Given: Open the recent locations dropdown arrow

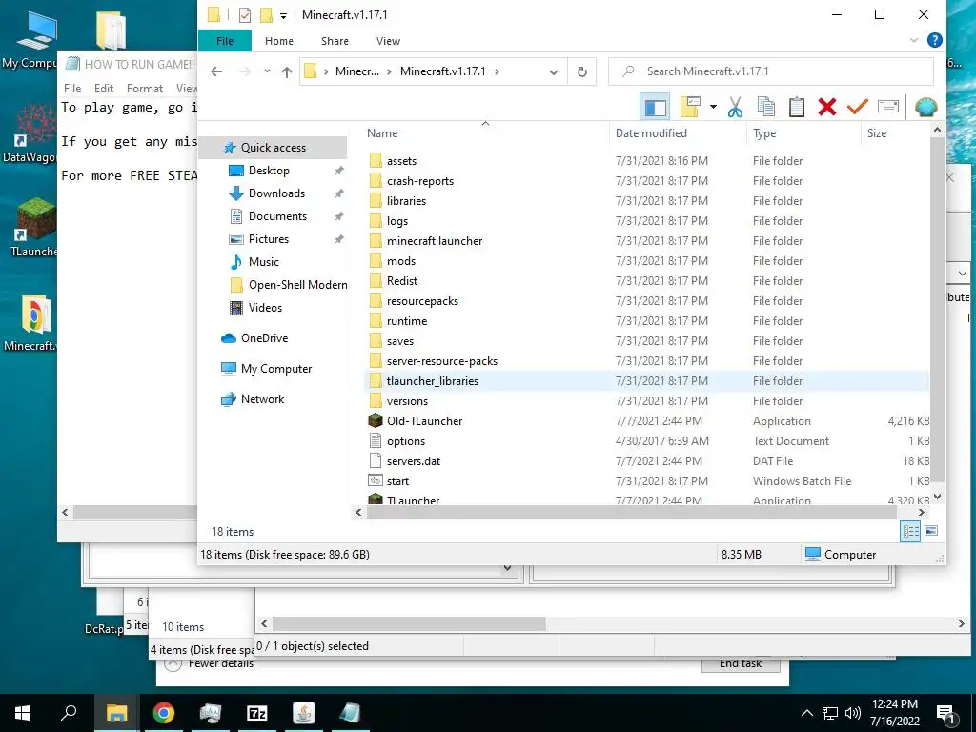Looking at the screenshot, I should tap(267, 71).
